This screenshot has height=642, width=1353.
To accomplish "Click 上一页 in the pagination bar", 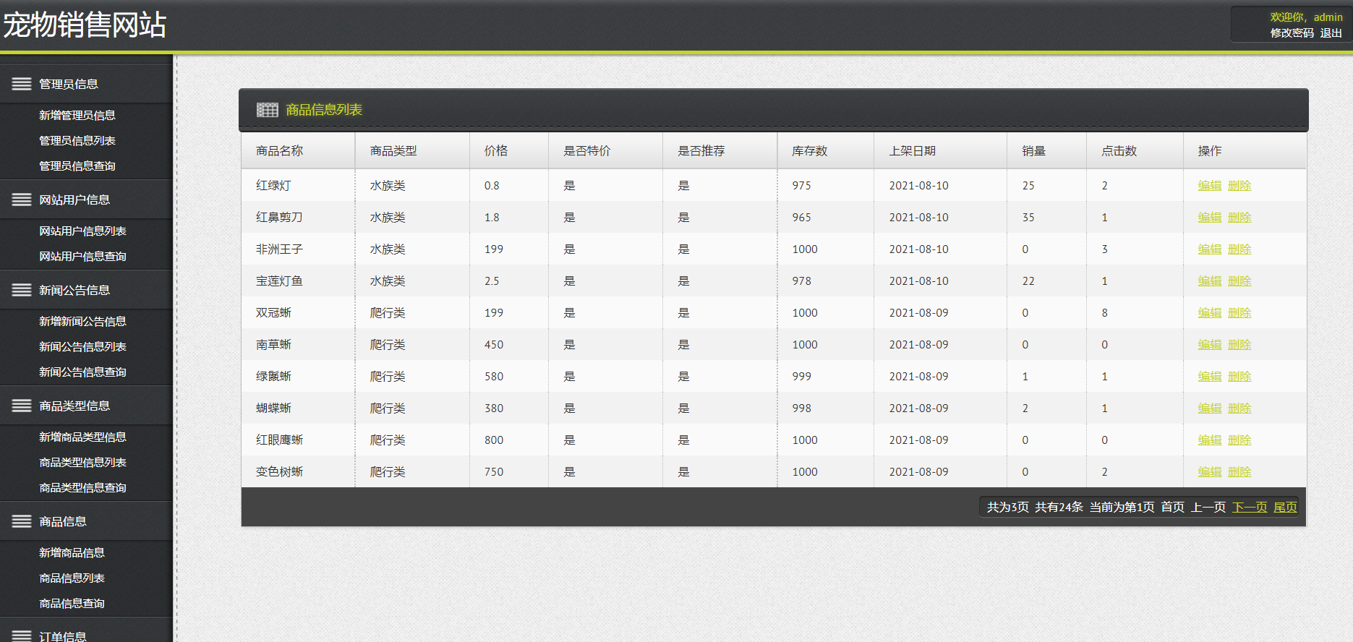I will coord(1208,508).
